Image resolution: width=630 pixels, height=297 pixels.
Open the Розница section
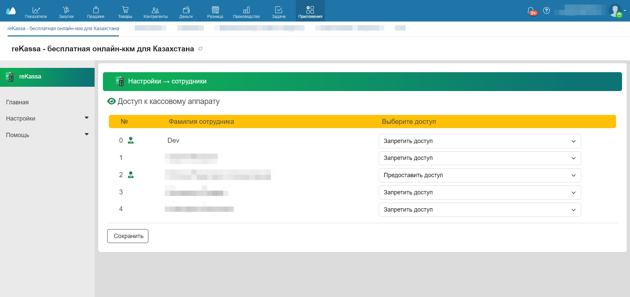click(x=215, y=13)
